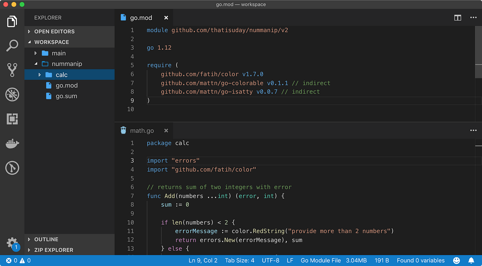Viewport: 482px width, 266px height.
Task: Open more actions for math.go editor
Action: pyautogui.click(x=473, y=130)
